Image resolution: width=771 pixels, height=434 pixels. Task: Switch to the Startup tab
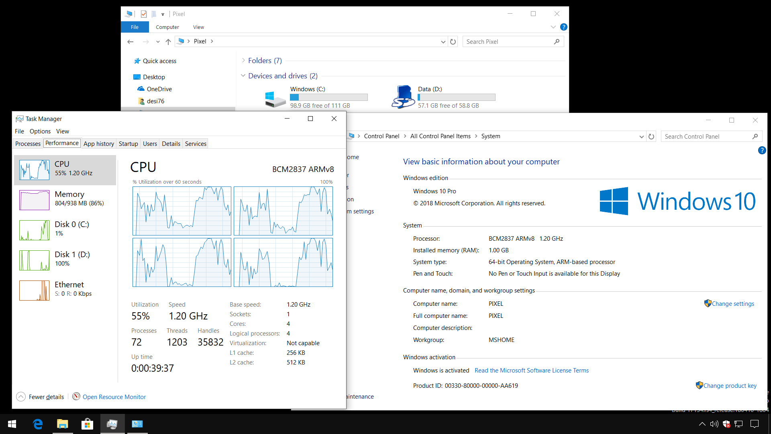pos(128,144)
